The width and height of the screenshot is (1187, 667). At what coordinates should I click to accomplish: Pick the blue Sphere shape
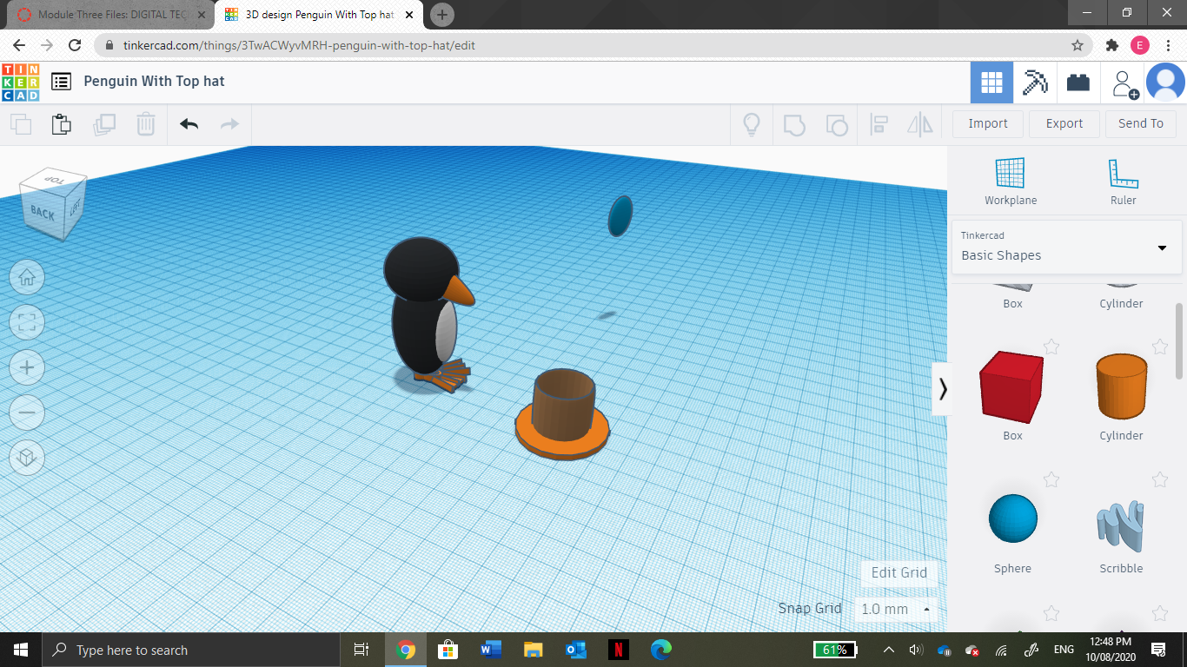[1013, 518]
